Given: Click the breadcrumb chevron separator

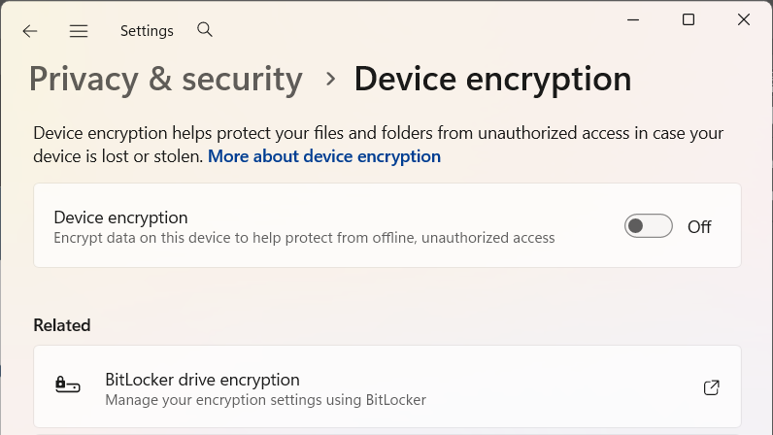Looking at the screenshot, I should coord(330,79).
